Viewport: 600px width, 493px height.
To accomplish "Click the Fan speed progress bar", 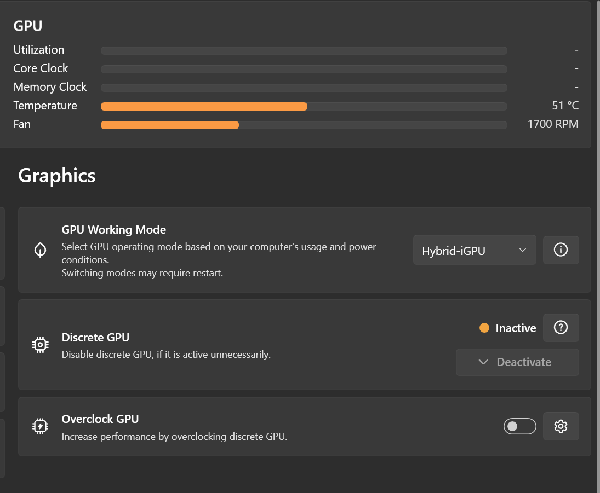I will pyautogui.click(x=304, y=125).
